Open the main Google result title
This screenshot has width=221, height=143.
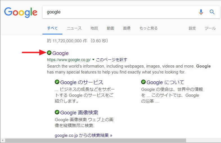60,53
